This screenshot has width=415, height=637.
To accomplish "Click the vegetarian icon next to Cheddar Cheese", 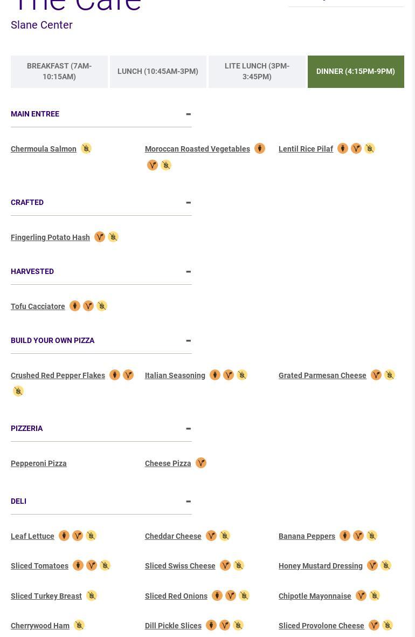I will pos(211,536).
